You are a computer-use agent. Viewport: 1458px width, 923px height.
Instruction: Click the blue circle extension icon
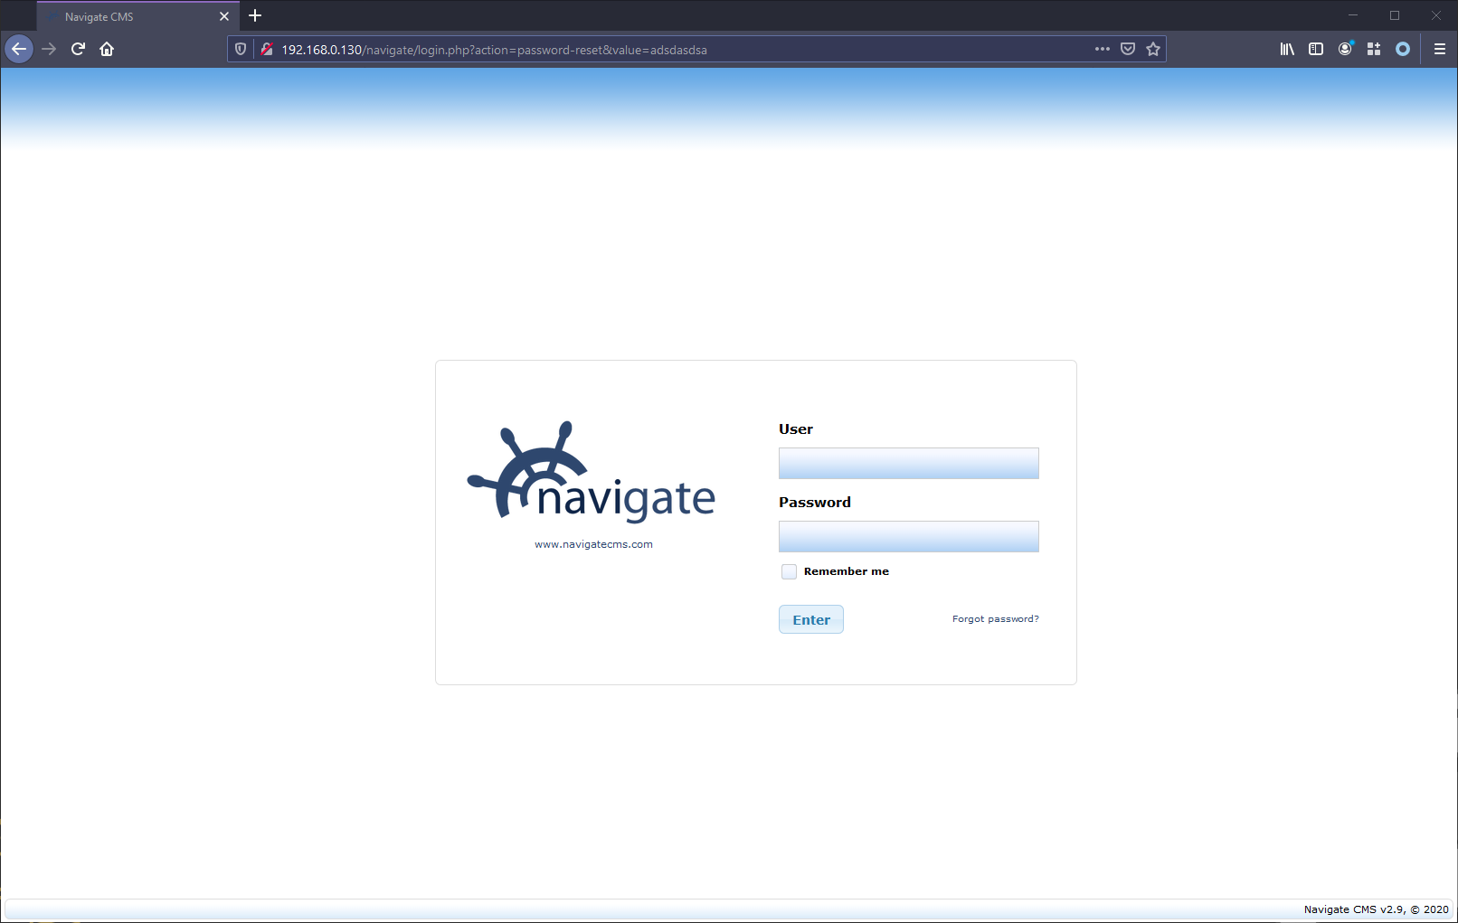1403,49
